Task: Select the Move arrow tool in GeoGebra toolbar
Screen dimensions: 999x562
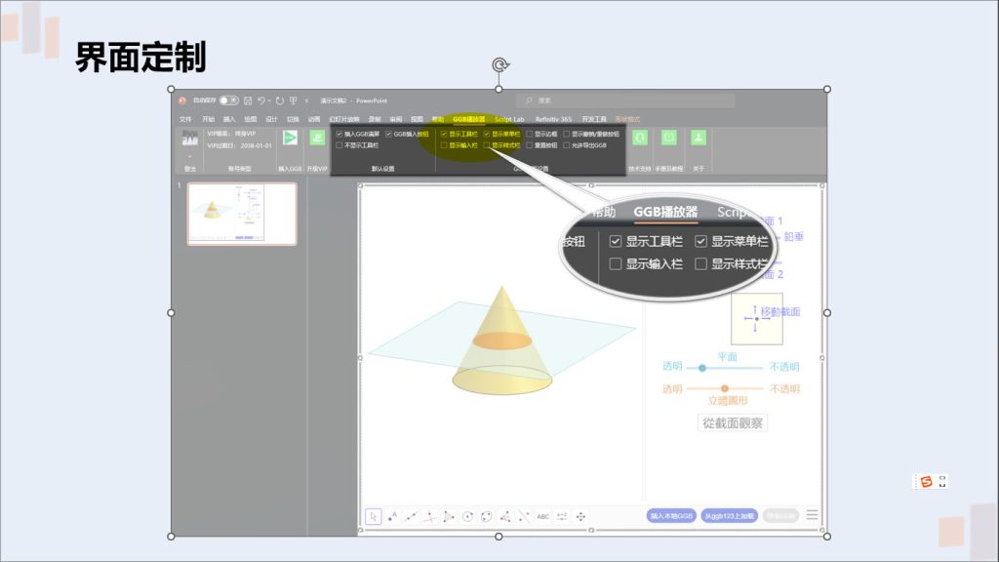Action: click(x=375, y=515)
